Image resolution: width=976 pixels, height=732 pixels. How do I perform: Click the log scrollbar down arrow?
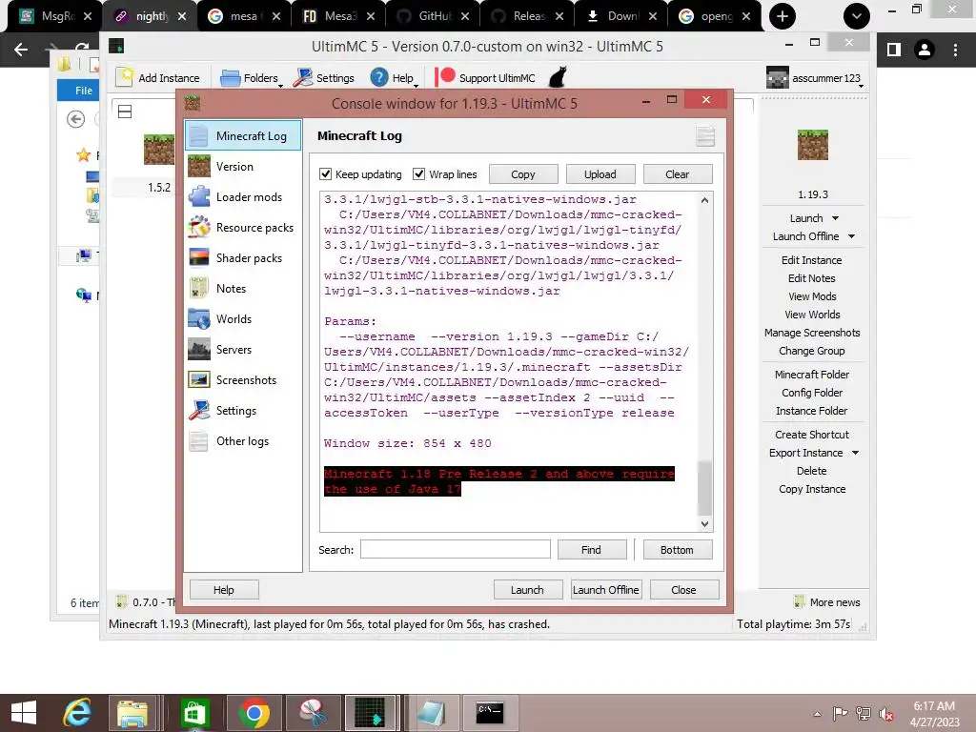pos(704,524)
